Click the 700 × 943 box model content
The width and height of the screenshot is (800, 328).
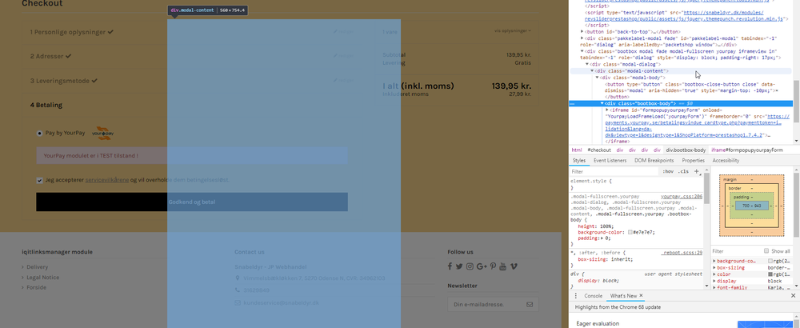coord(752,205)
